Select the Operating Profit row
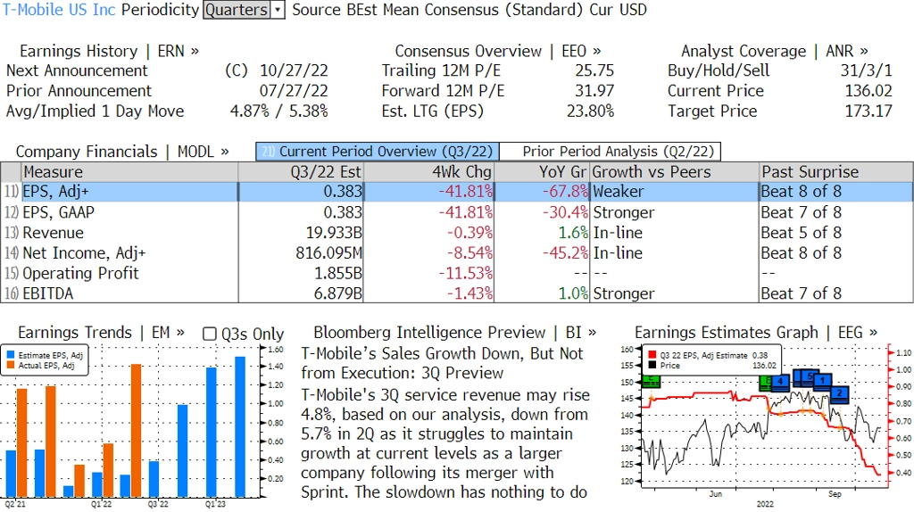 click(456, 273)
